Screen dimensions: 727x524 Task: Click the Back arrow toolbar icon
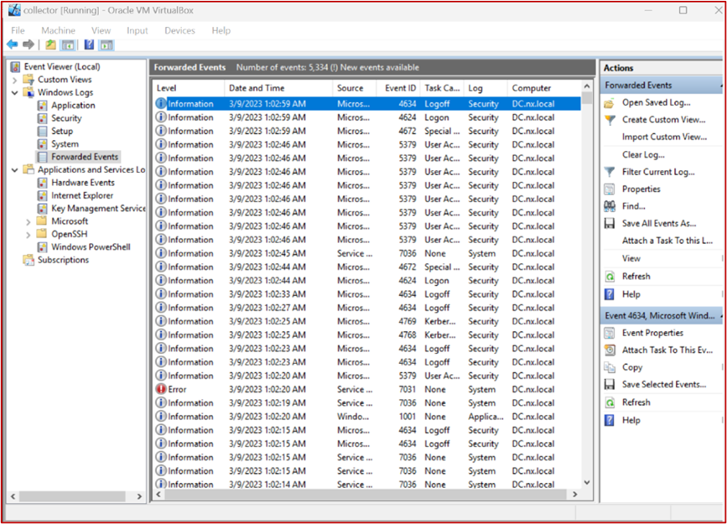tap(13, 44)
